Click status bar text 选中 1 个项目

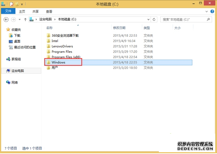(32, 148)
